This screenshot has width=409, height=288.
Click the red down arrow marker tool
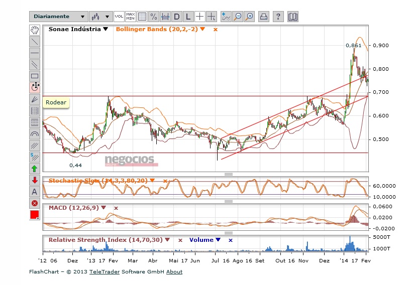coord(35,180)
